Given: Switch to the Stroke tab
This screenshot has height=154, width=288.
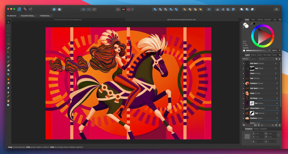Looking at the screenshot, I should (260, 20).
